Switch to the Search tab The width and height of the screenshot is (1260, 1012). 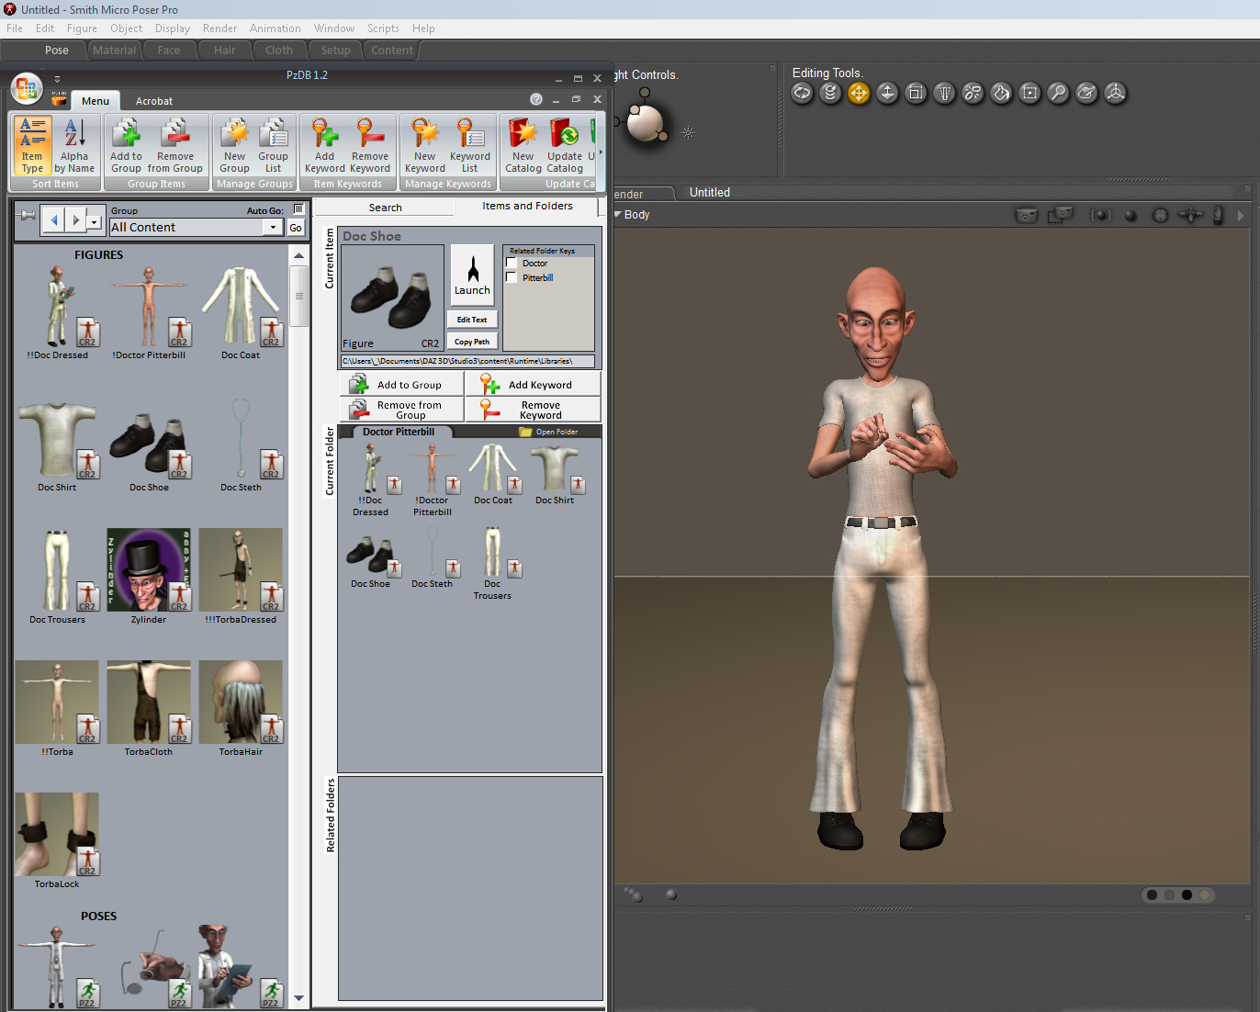(x=385, y=208)
